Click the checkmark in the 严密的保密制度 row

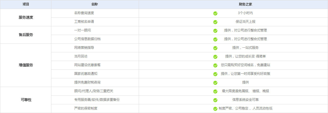(215, 109)
